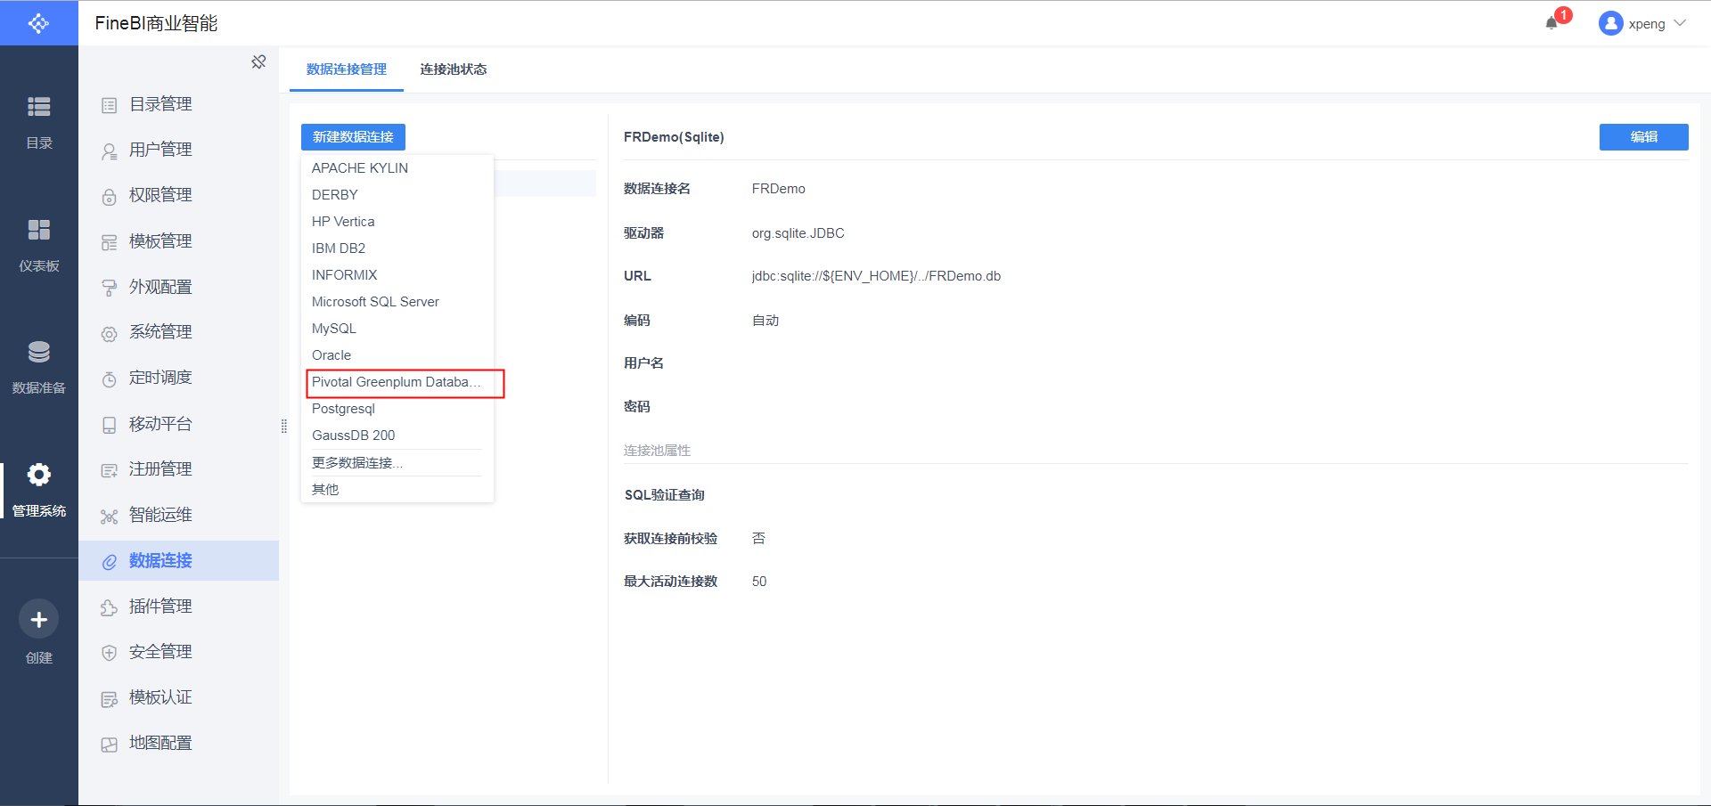Open 权限管理 menu entry

(178, 196)
